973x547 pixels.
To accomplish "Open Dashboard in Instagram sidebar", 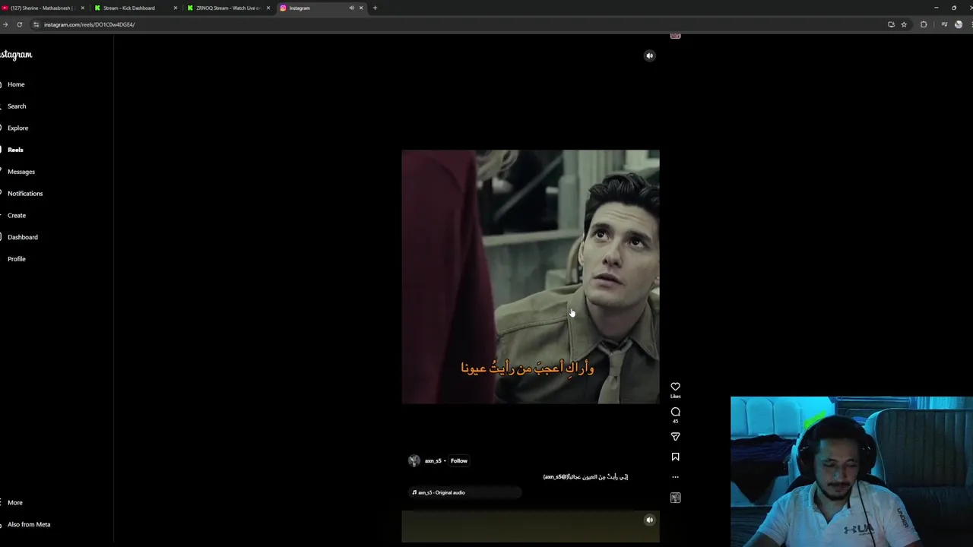I will [23, 237].
